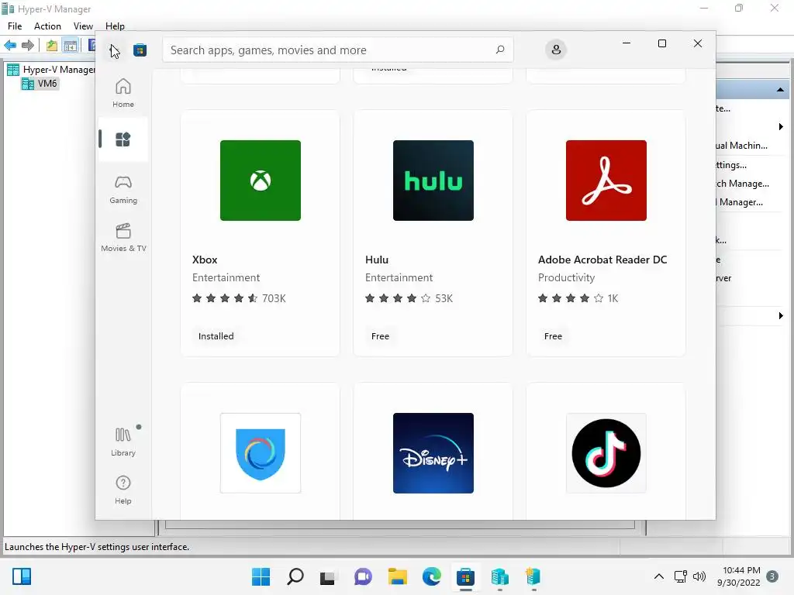Click the 'l Manager...' action in Hyper-V
The image size is (794, 595).
[x=740, y=202]
